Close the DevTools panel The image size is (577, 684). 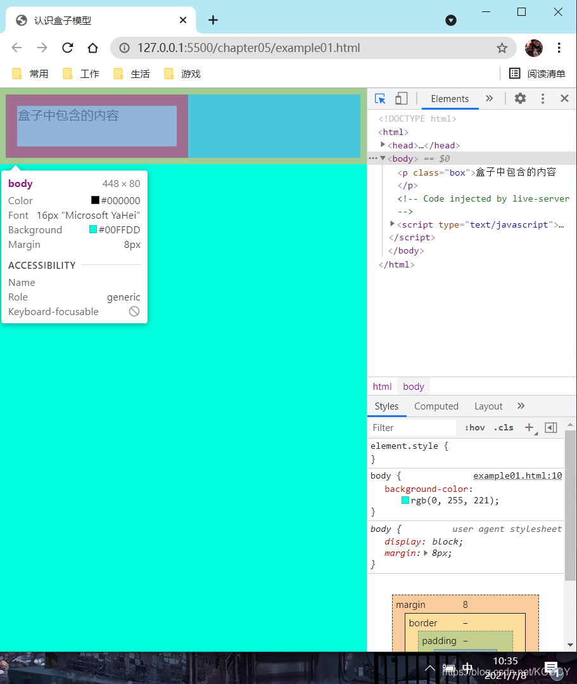coord(564,99)
